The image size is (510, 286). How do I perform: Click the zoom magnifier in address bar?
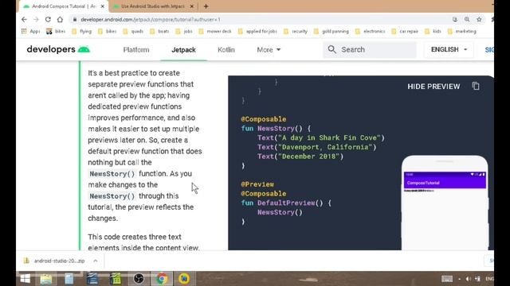click(x=467, y=19)
